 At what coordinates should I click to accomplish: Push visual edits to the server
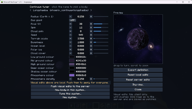(70, 86)
